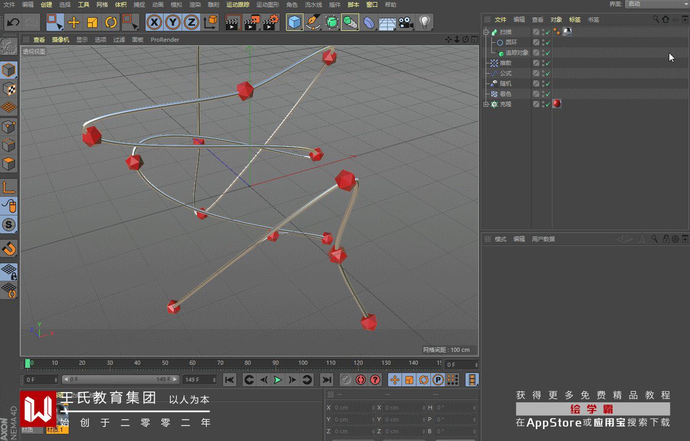Disable the 着色 effector green checkmark
690x441 pixels.
tap(548, 94)
